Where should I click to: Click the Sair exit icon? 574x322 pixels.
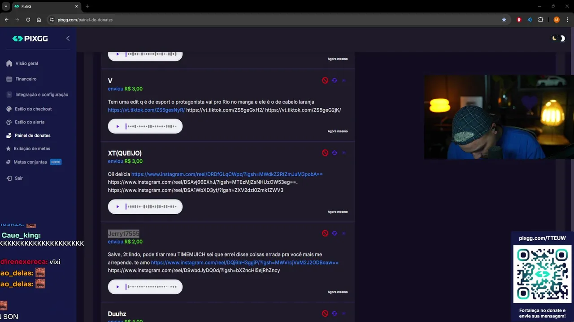pos(9,178)
